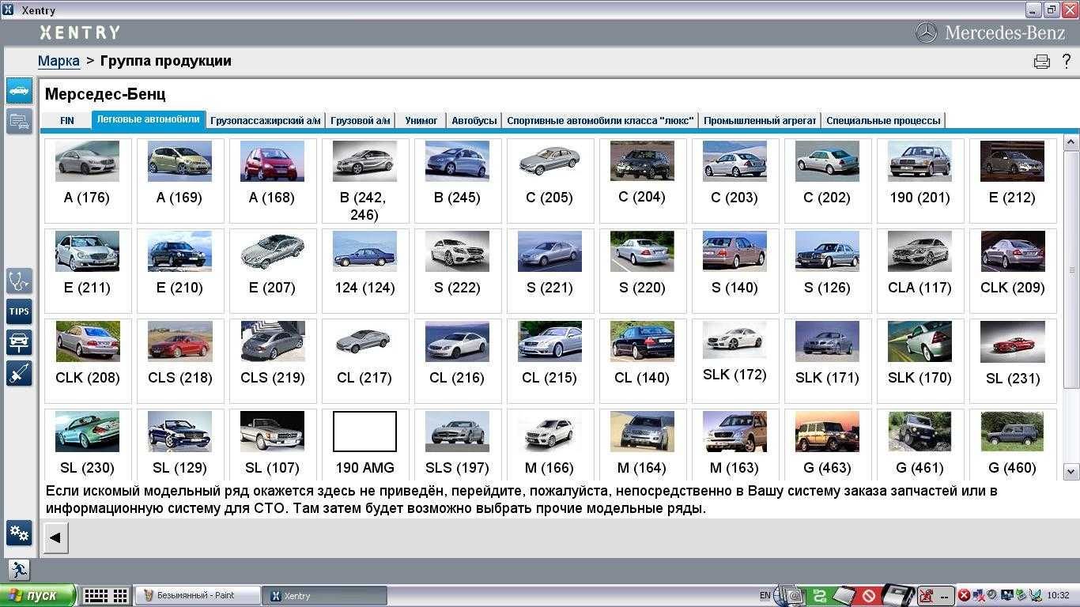Open Спортивные автомобили класса люкс tab
Screen dimensions: 1080x607
pos(601,120)
